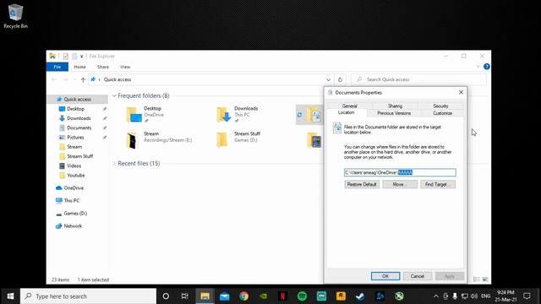Switch to large icons view in status bar

[485, 280]
